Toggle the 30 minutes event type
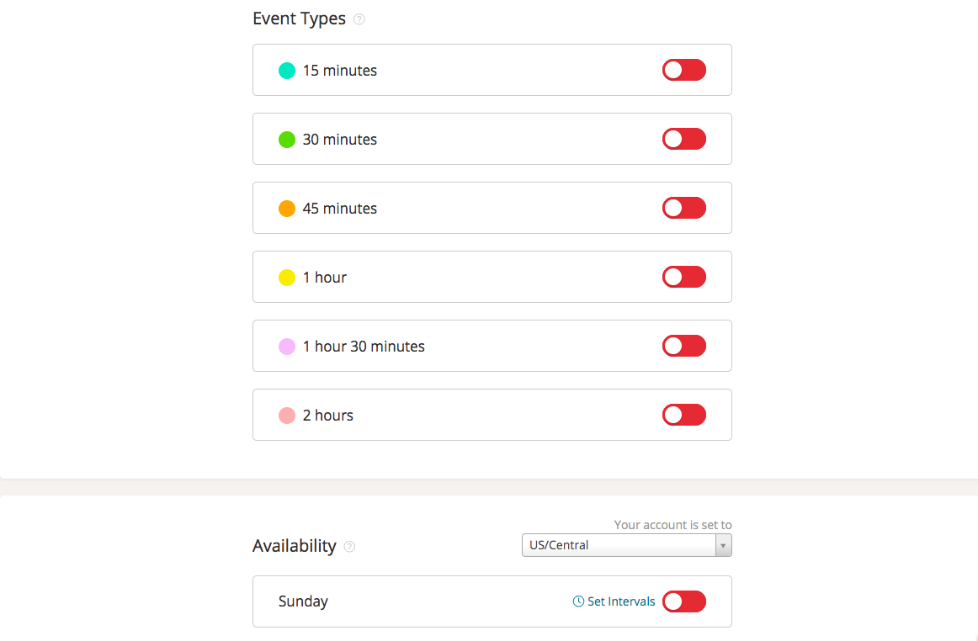The width and height of the screenshot is (978, 641). [x=683, y=139]
